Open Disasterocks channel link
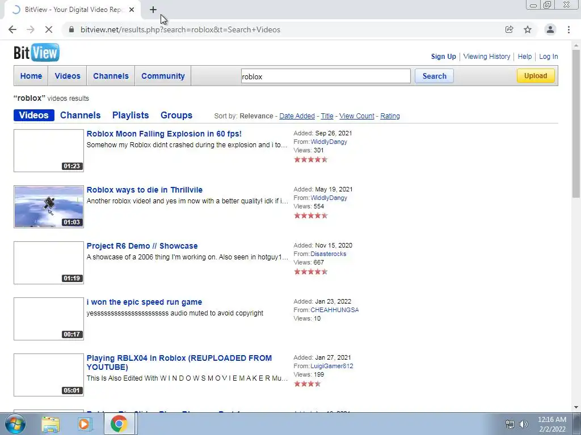The height and width of the screenshot is (435, 581). tap(329, 254)
